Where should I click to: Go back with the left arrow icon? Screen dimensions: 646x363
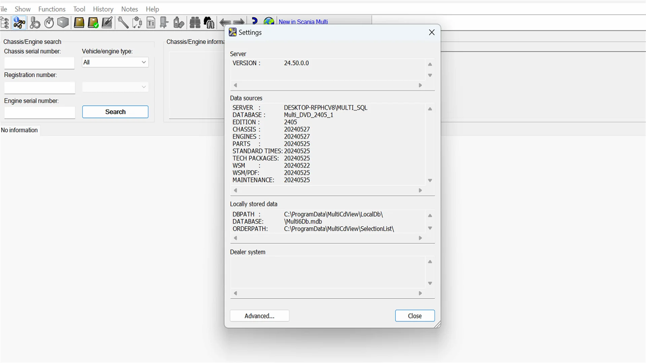tap(225, 23)
